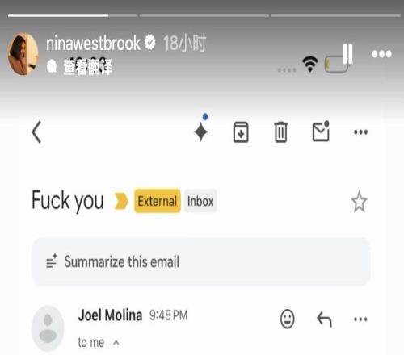404x355 pixels.
Task: Collapse recipient details caret next to "to me"
Action: pyautogui.click(x=116, y=343)
